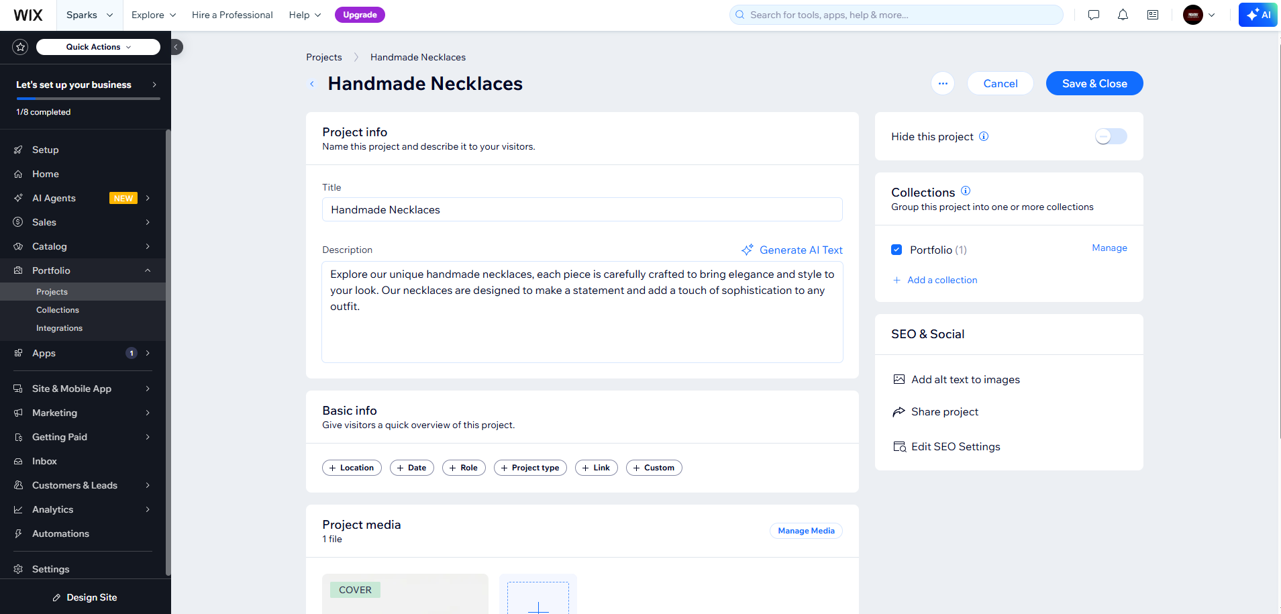Image resolution: width=1281 pixels, height=614 pixels.
Task: Collapse the sidebar with the arrow handle
Action: point(176,47)
